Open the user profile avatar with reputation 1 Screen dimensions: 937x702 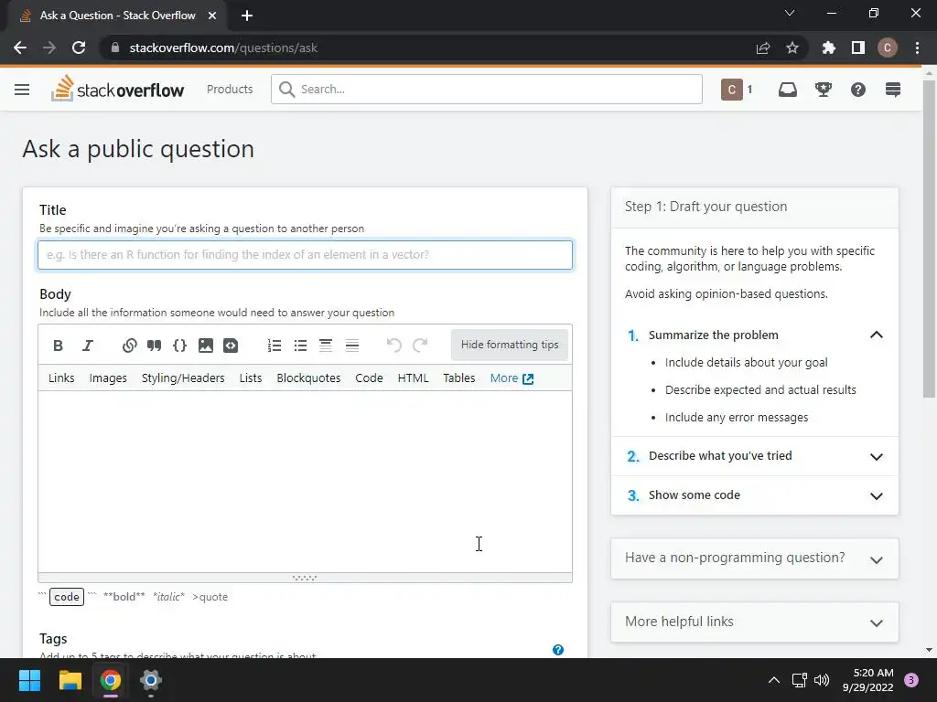[738, 90]
